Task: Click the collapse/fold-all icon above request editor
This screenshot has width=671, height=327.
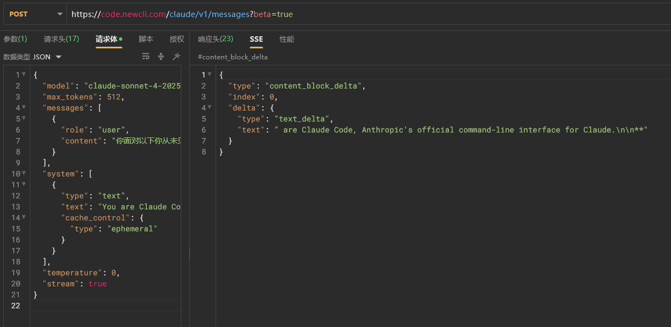Action: (161, 57)
